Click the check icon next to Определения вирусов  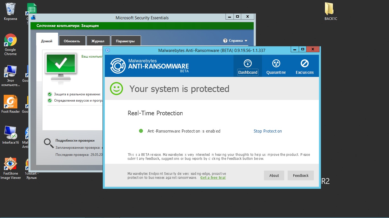(50, 100)
